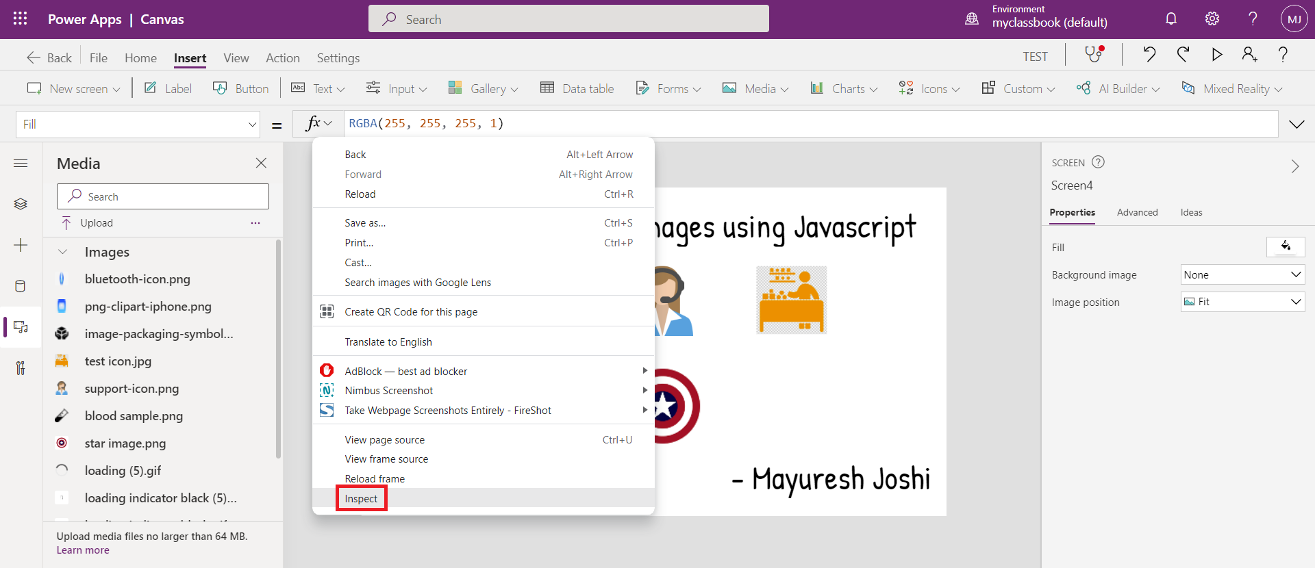Screen dimensions: 1315x568
Task: Toggle the hamburger menu in left rail
Action: (x=21, y=163)
